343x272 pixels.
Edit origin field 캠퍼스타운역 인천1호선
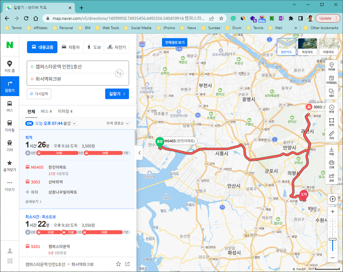pos(72,67)
